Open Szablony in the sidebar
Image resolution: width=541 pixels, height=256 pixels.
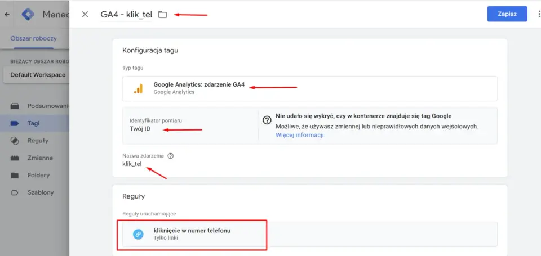pyautogui.click(x=34, y=192)
